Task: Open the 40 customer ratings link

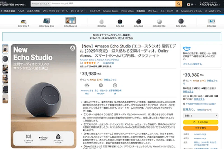Action: pos(108,63)
